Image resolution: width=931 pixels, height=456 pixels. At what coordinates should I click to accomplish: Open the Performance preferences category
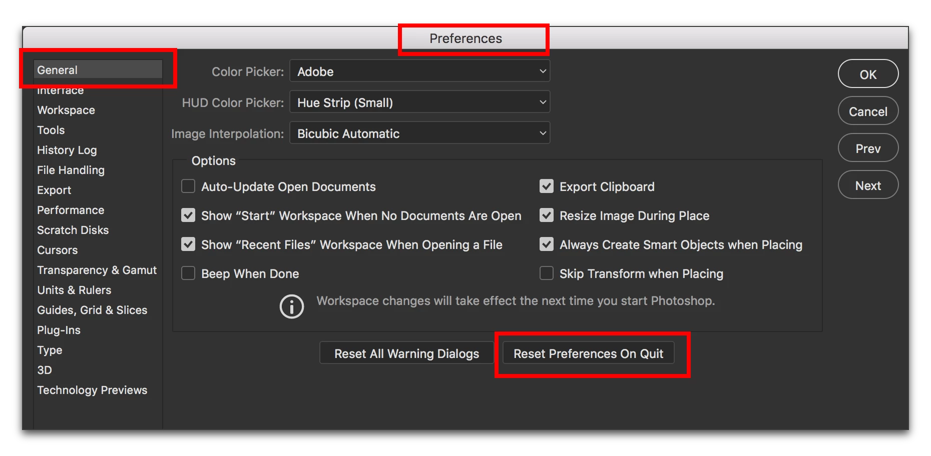click(x=71, y=210)
